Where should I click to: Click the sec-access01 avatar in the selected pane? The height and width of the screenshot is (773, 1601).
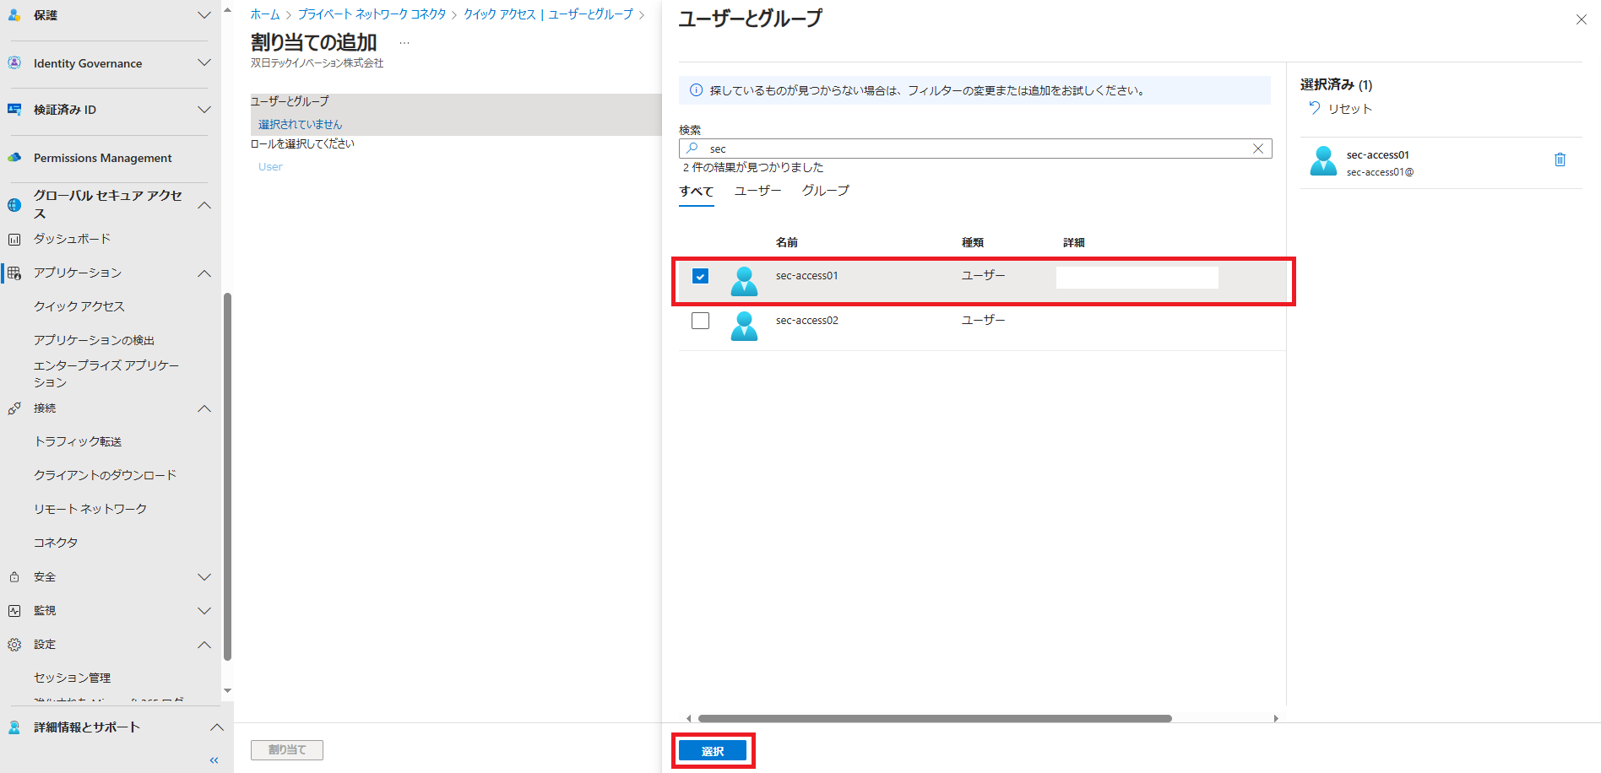tap(1323, 160)
